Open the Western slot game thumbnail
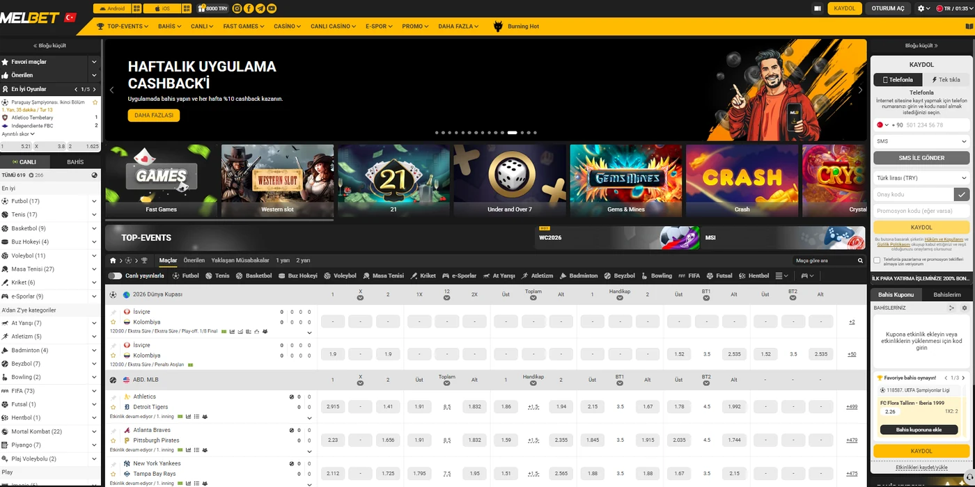This screenshot has height=487, width=975. [277, 181]
